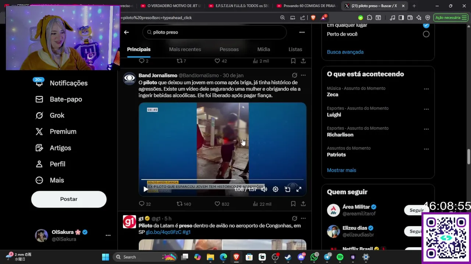Toggle browser sidebar panel icon
The image size is (471, 264).
pyautogui.click(x=401, y=18)
